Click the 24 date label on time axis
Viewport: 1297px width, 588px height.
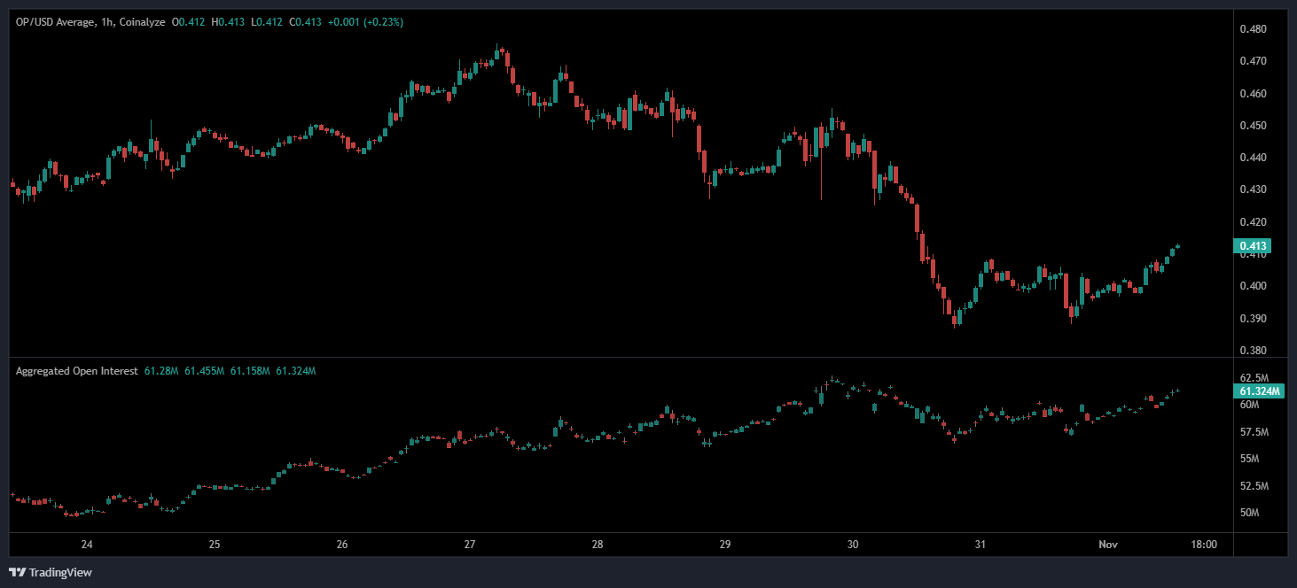(x=87, y=545)
